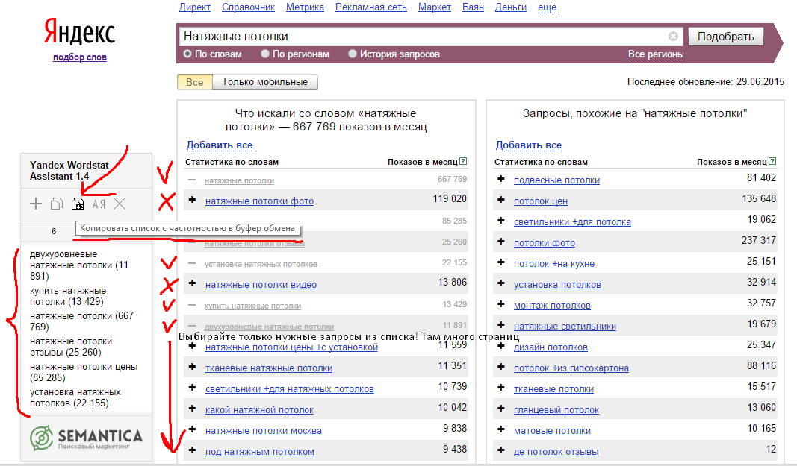Click the copy list icon in Assistant toolbar

[x=57, y=204]
